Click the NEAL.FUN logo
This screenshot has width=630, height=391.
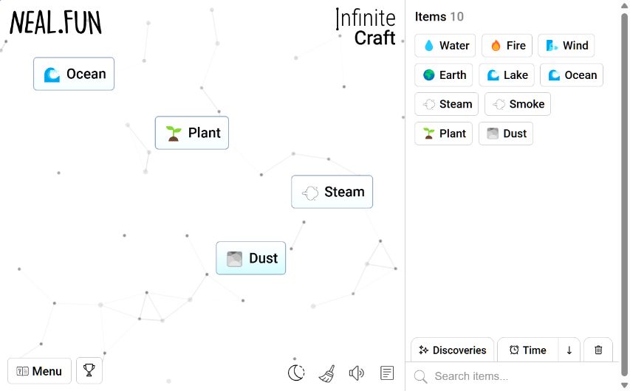pyautogui.click(x=55, y=22)
